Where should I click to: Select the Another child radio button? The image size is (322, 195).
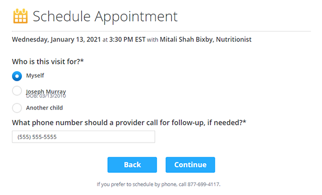[x=17, y=108]
